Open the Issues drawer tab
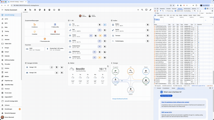 point(173,88)
